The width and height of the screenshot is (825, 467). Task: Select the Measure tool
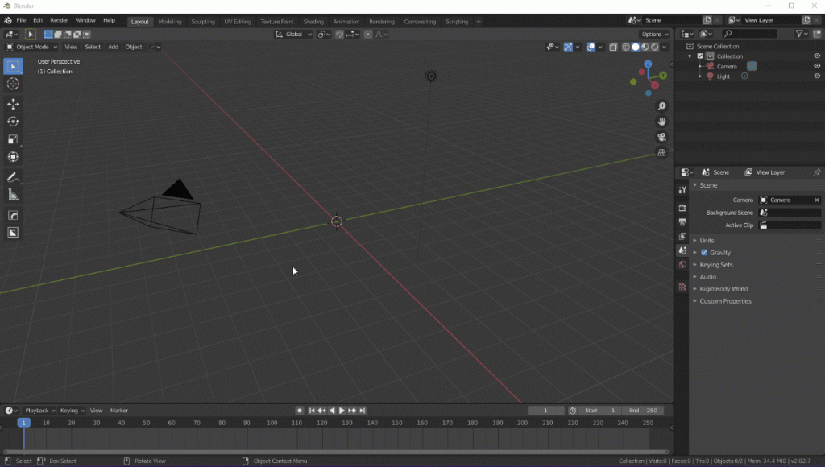[x=13, y=195]
